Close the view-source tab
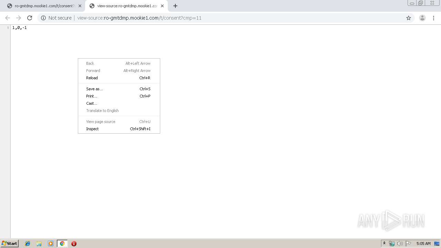 162,6
